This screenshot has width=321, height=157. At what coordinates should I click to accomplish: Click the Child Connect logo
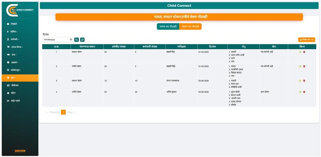pos(20,10)
